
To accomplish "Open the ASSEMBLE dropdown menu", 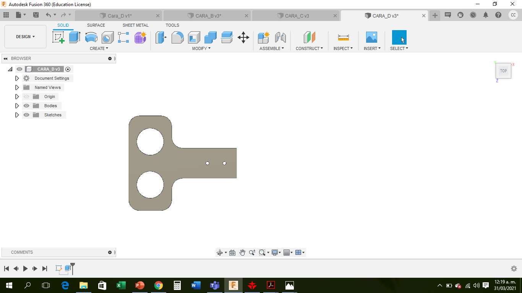I will (x=272, y=48).
